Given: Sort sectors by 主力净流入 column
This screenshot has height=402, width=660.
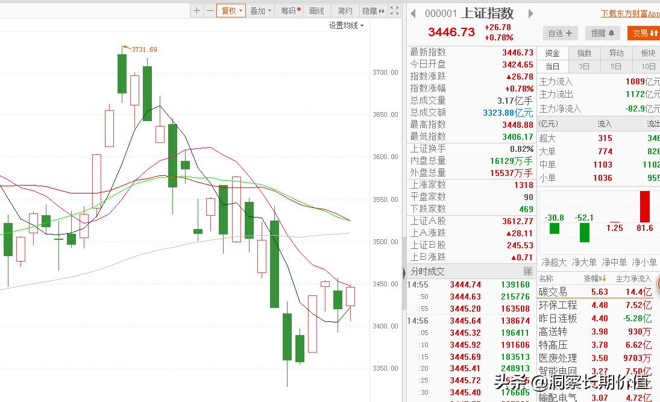Looking at the screenshot, I should coord(633,278).
